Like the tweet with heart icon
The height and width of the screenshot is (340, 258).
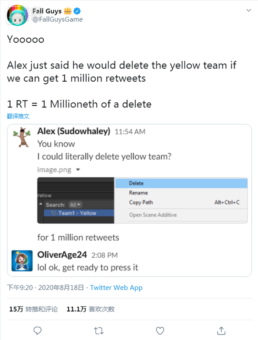(160, 331)
